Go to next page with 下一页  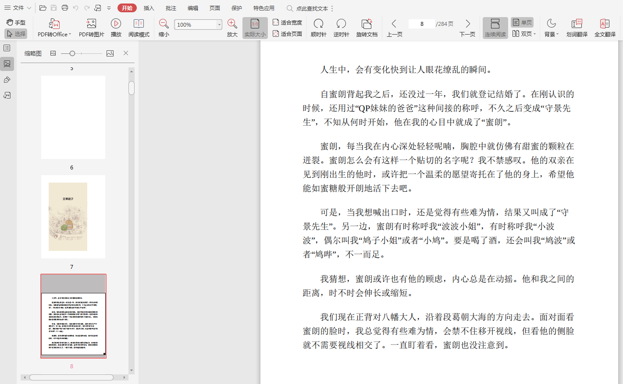coord(467,28)
